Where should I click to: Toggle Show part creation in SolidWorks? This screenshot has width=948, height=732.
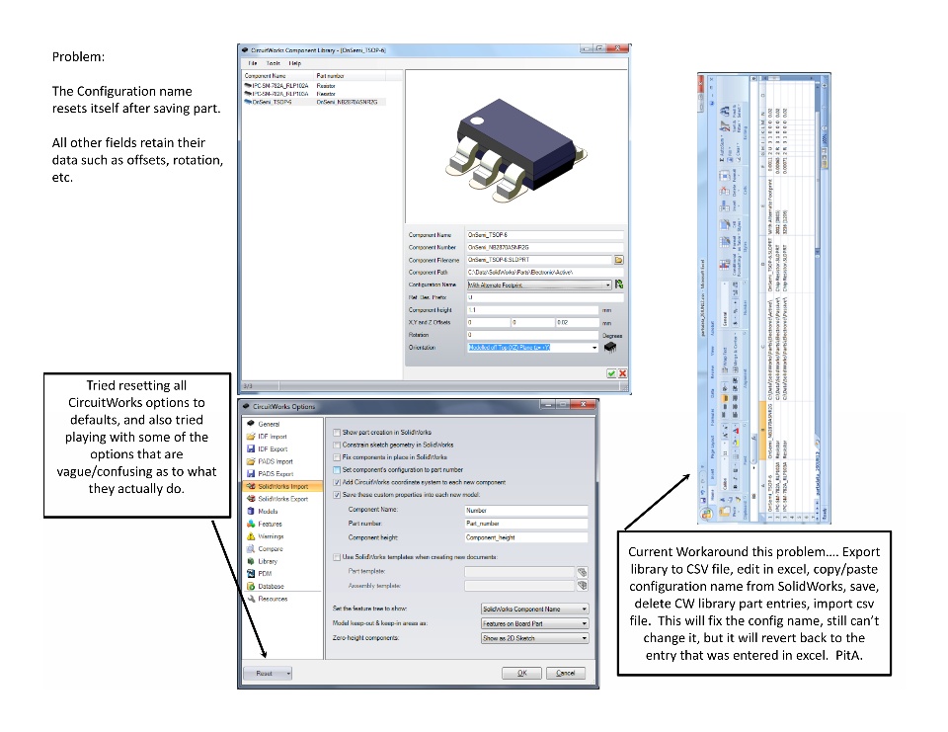337,433
